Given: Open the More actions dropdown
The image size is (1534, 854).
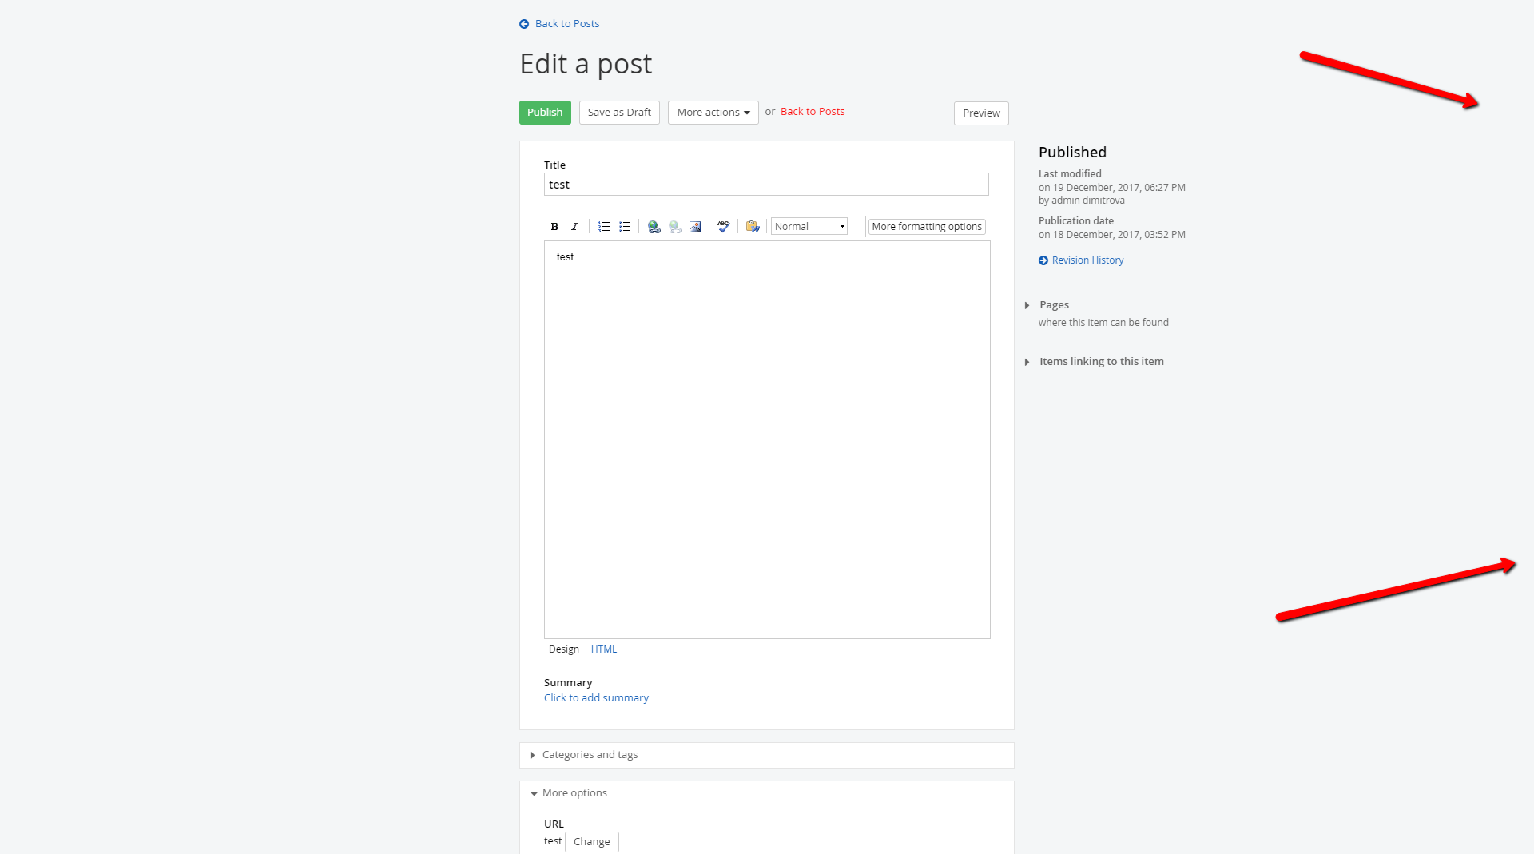Looking at the screenshot, I should [x=713, y=113].
